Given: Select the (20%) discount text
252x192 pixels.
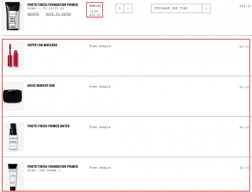Looking at the screenshot, I should [94, 11].
